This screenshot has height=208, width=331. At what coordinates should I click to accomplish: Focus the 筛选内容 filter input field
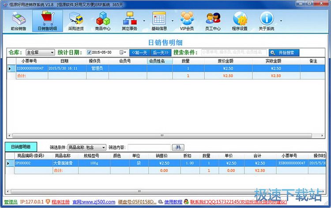[149, 147]
